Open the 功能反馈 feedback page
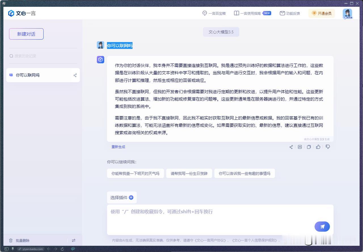The height and width of the screenshot is (252, 363). [290, 13]
